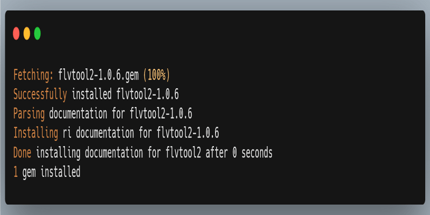Click "flvtool2-1.0.6" on the Parsing line

(x=161, y=114)
